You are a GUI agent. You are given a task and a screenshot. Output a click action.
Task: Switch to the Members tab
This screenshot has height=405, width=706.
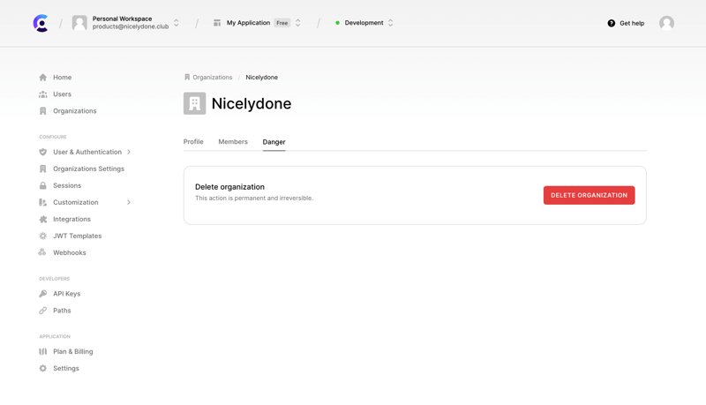click(x=233, y=142)
